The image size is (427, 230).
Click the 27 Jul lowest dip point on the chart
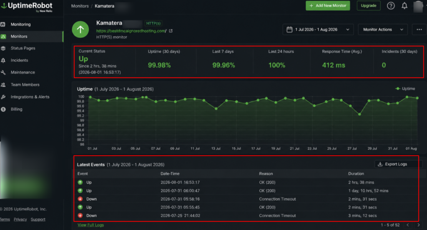click(x=359, y=114)
